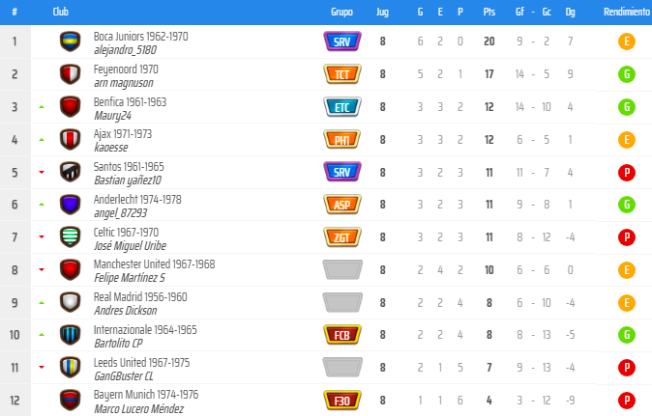Select the F30 group badge for Bayern Munich

[x=342, y=401]
